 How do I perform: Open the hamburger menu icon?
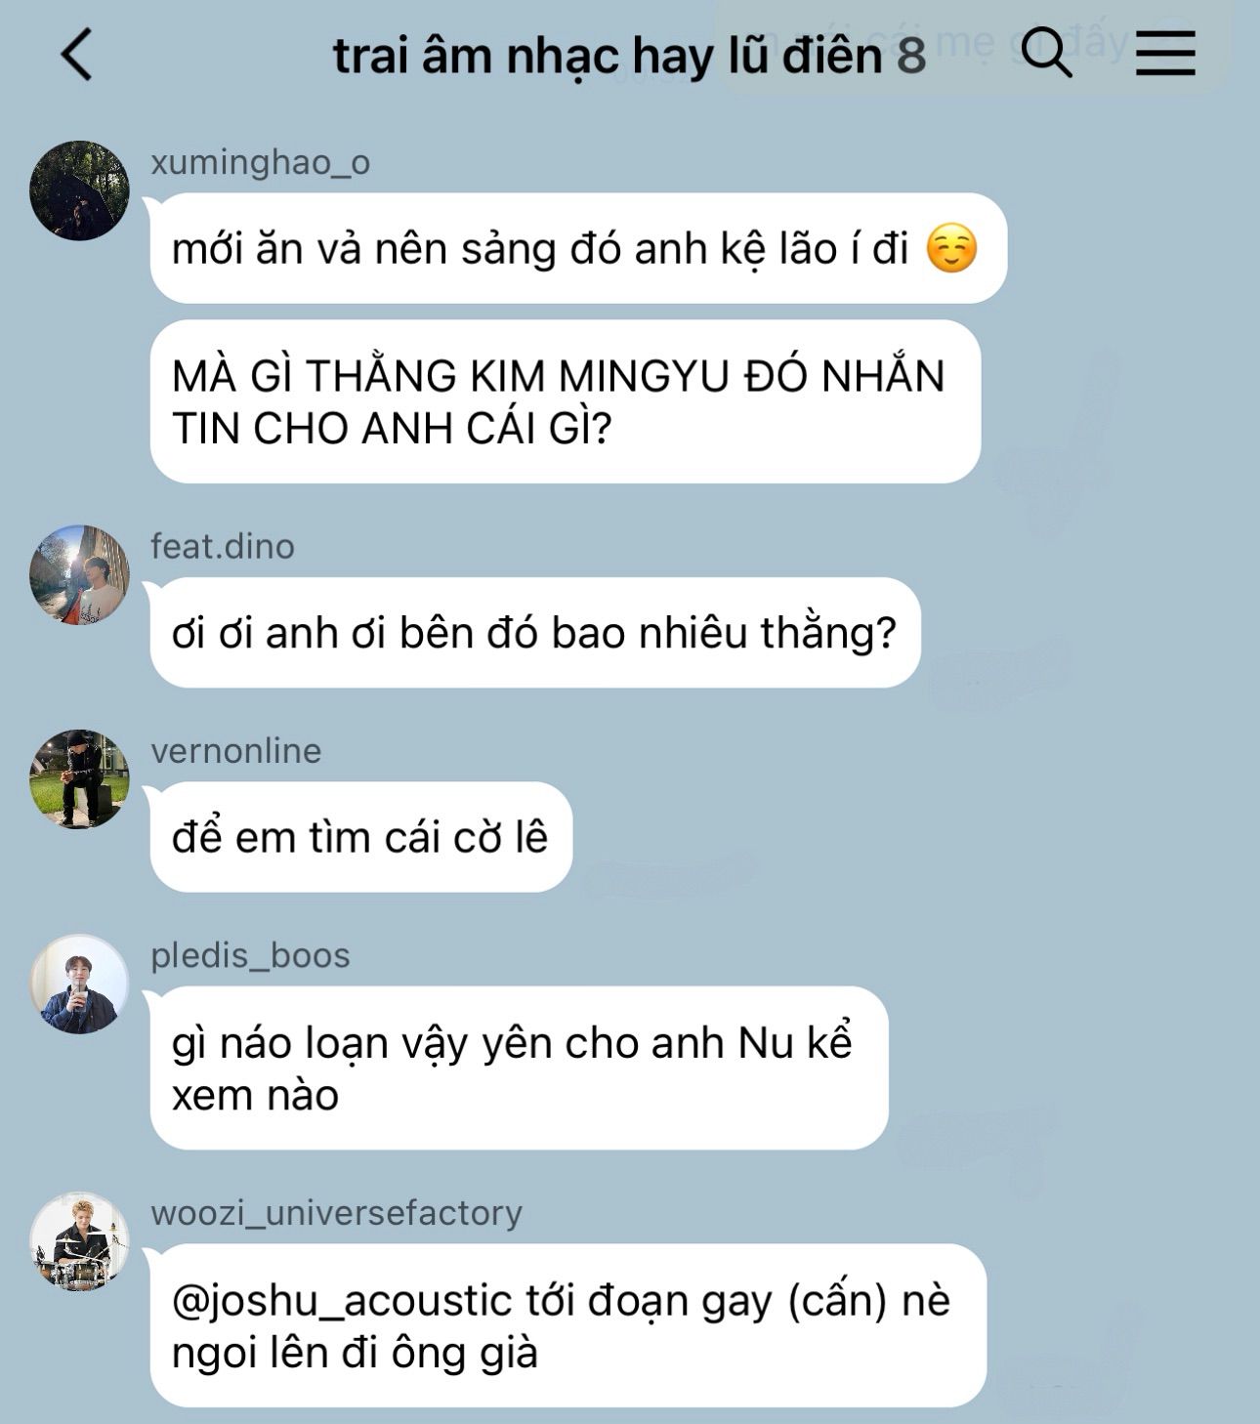click(1165, 53)
